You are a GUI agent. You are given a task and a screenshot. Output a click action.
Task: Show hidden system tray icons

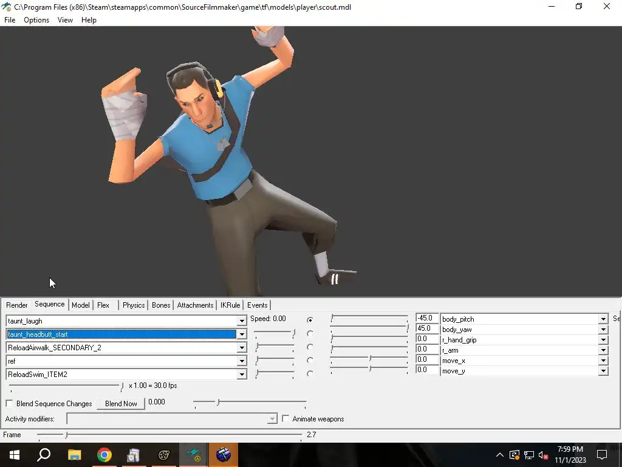[500, 455]
